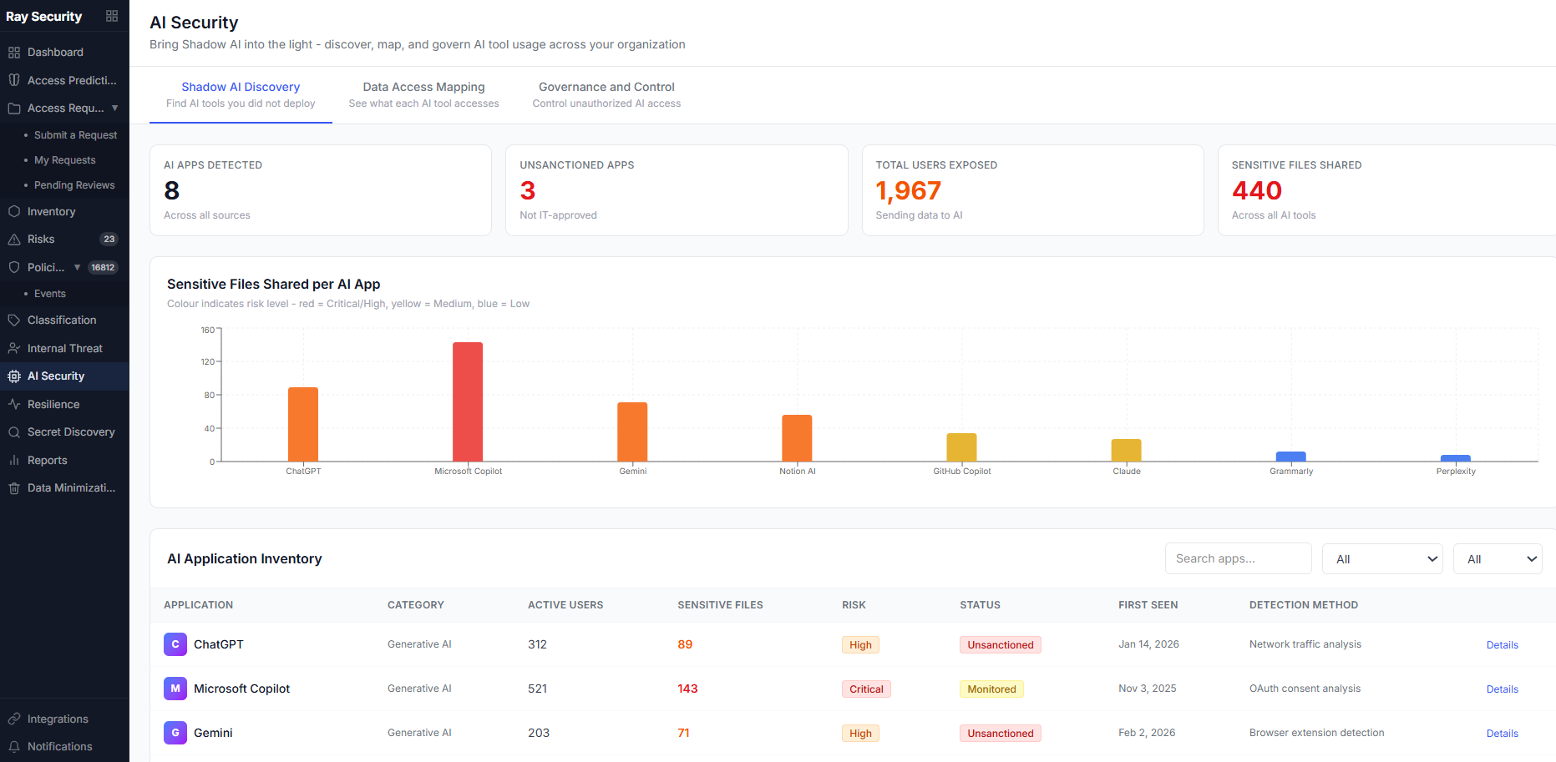
Task: Click the Critical risk badge
Action: [866, 689]
